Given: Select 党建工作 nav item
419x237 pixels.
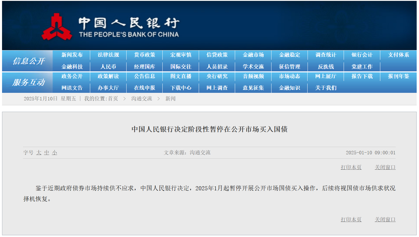Looking at the screenshot, I should coord(362,67).
